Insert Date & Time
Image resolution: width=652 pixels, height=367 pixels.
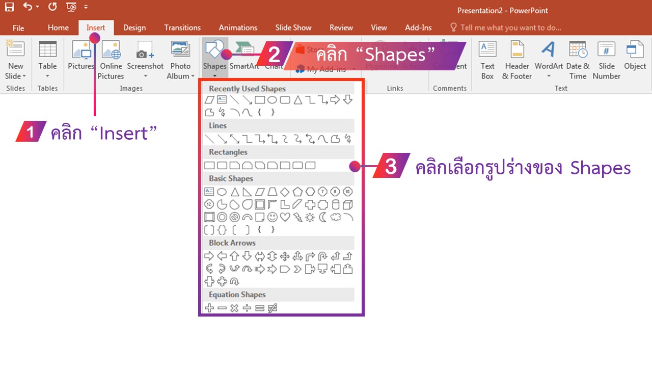pyautogui.click(x=578, y=60)
